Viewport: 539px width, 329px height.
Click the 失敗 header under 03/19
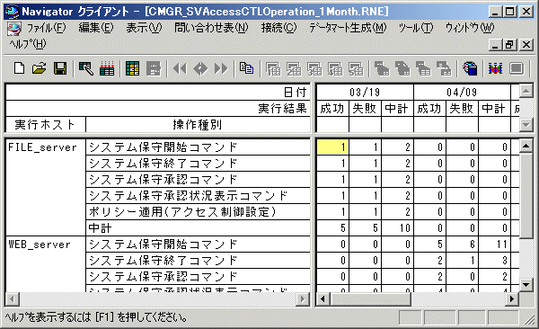coord(365,109)
